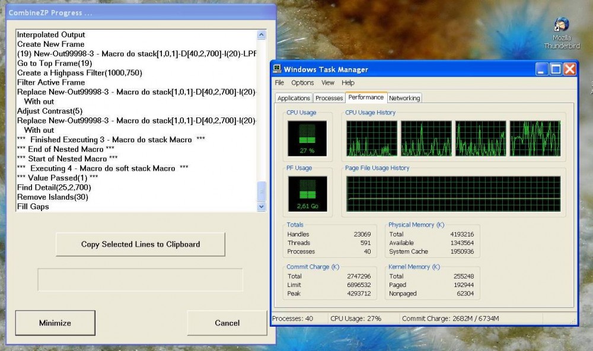Close the Windows Task Manager window
The image size is (593, 351).
(569, 69)
